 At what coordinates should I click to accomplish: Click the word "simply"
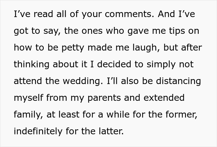point(161,65)
